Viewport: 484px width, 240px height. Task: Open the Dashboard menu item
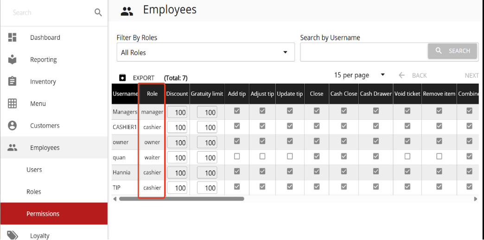tap(45, 37)
